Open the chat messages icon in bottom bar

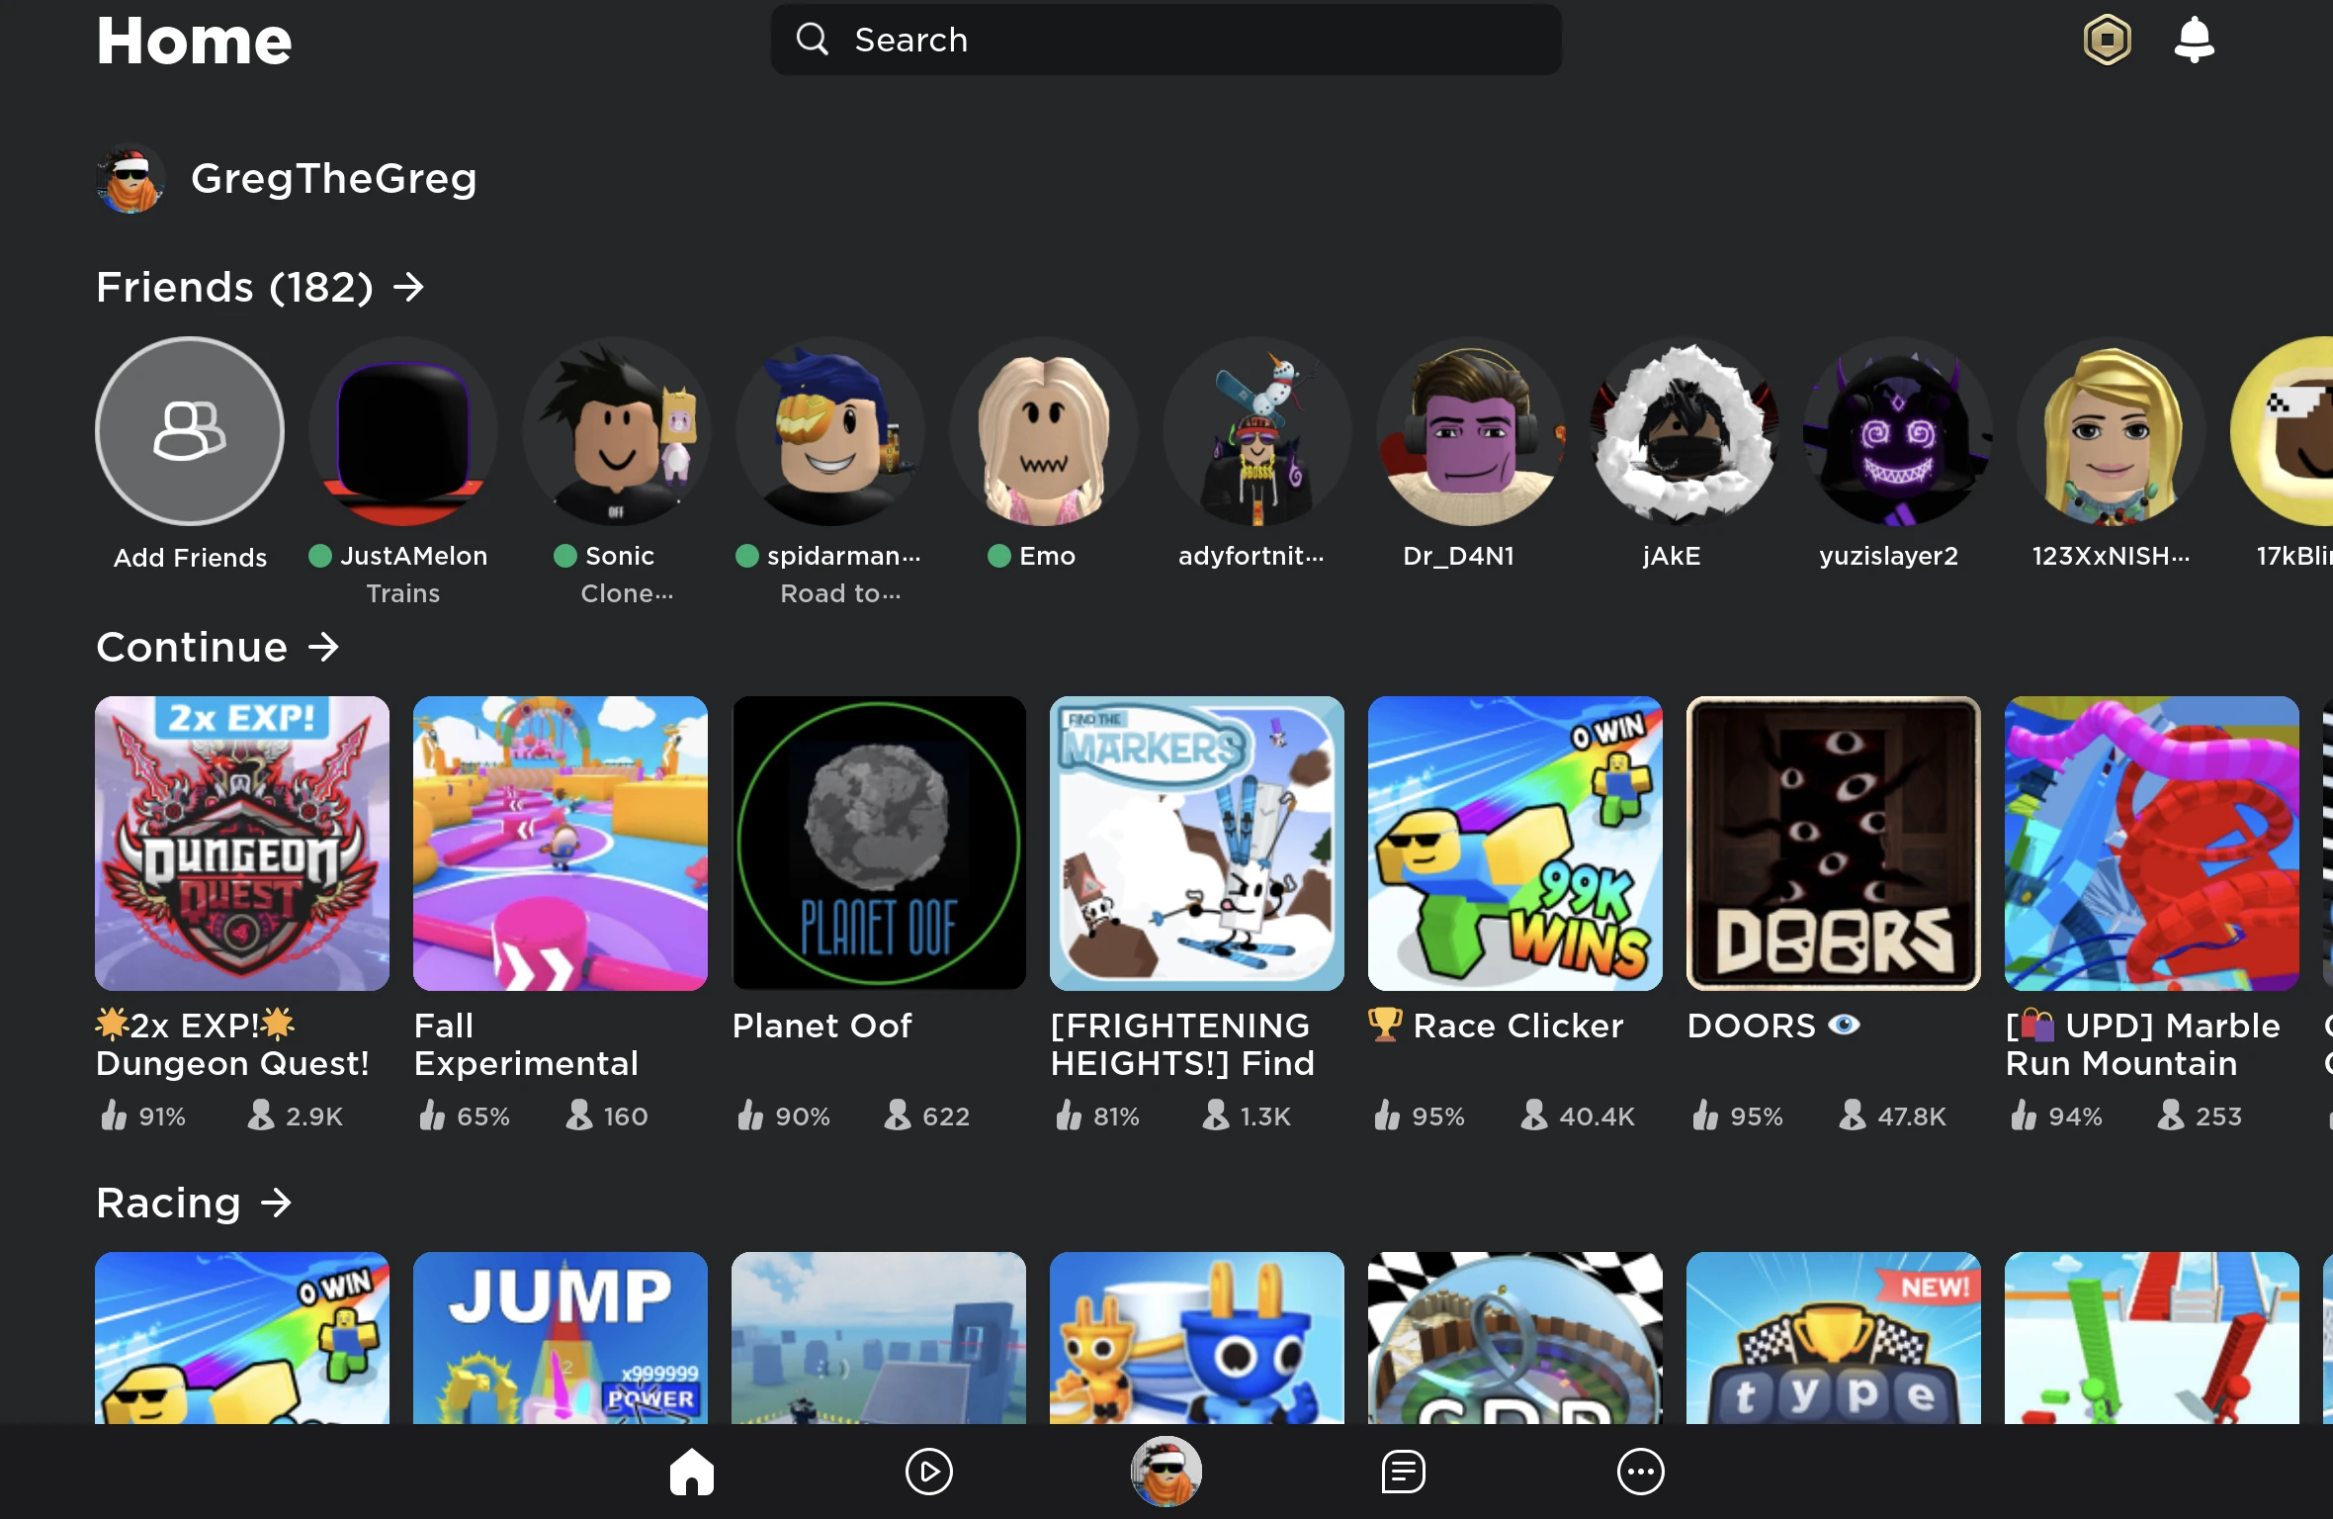coord(1403,1472)
